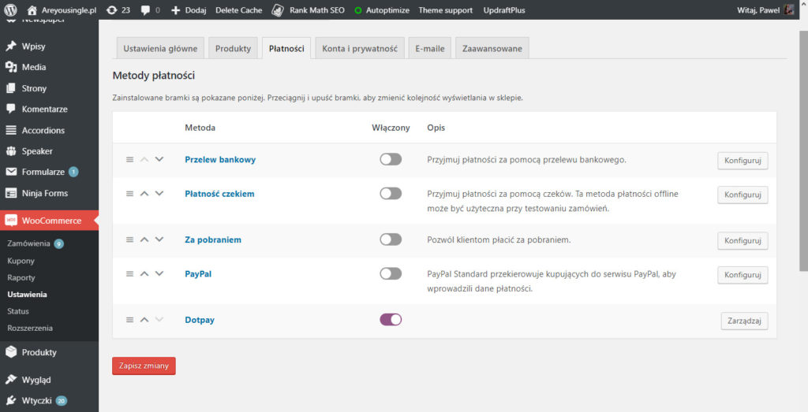Move Dotpay up with chevron

click(x=144, y=320)
